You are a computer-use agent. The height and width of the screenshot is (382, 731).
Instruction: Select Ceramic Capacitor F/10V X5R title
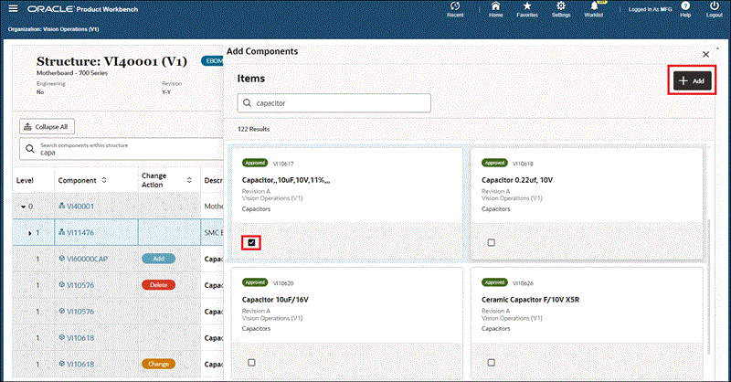531,300
